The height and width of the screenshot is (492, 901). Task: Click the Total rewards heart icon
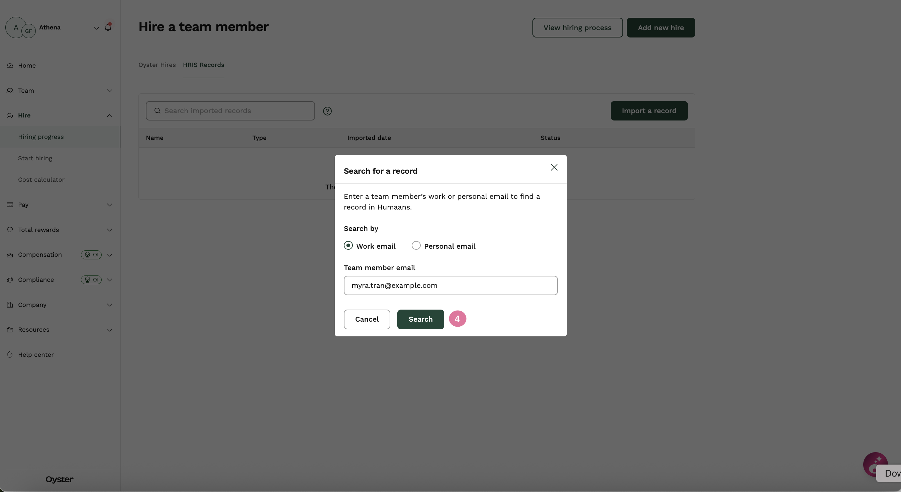pyautogui.click(x=10, y=230)
